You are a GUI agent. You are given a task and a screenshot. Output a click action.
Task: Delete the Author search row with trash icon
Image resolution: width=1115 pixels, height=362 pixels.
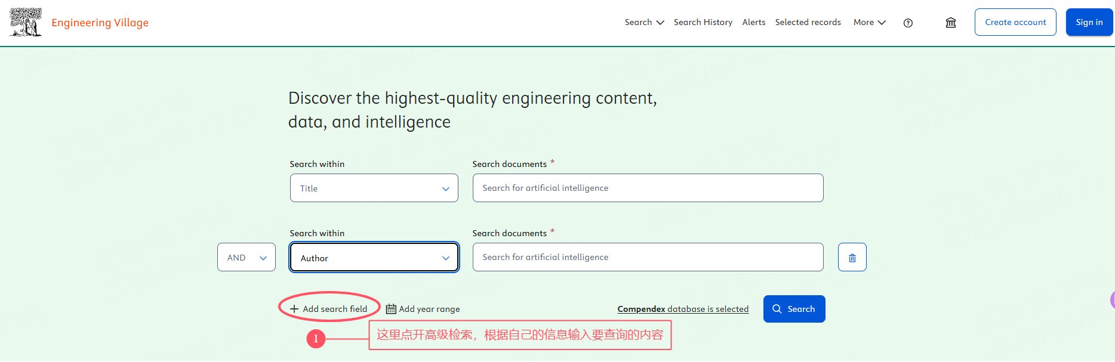coord(852,257)
